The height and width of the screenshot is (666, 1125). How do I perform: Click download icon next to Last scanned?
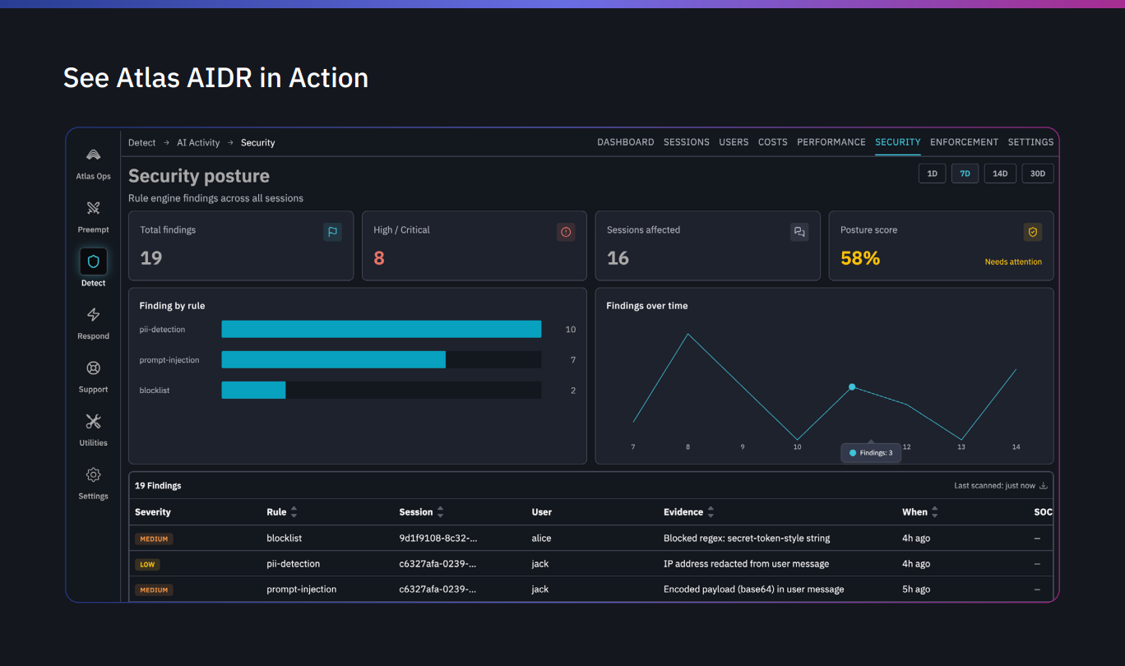(1044, 486)
